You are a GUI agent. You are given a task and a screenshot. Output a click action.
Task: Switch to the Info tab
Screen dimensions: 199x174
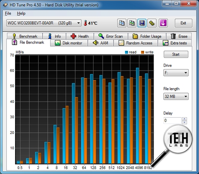[x=55, y=36]
